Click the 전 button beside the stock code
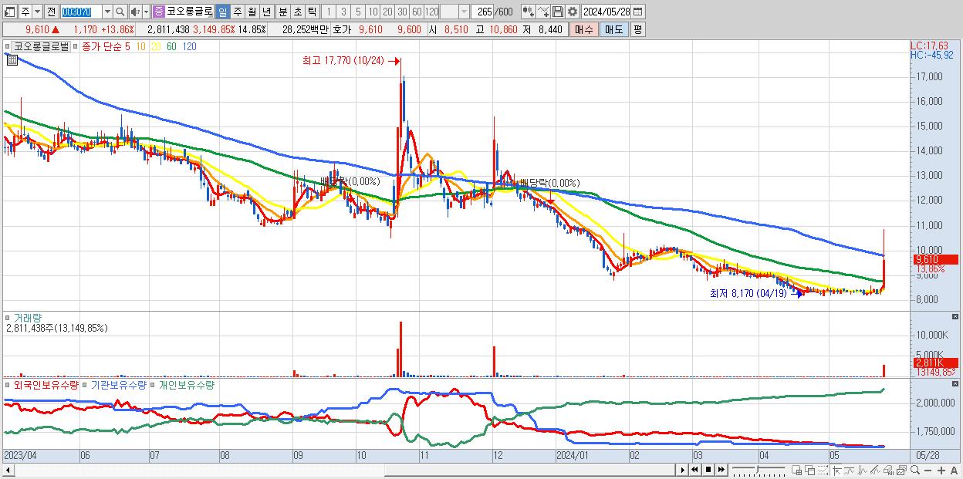The height and width of the screenshot is (479, 963). click(52, 12)
